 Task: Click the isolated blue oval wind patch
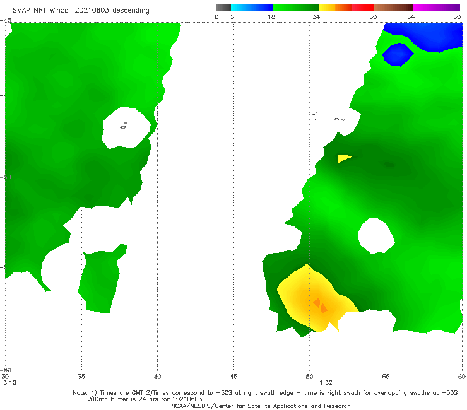click(x=398, y=54)
